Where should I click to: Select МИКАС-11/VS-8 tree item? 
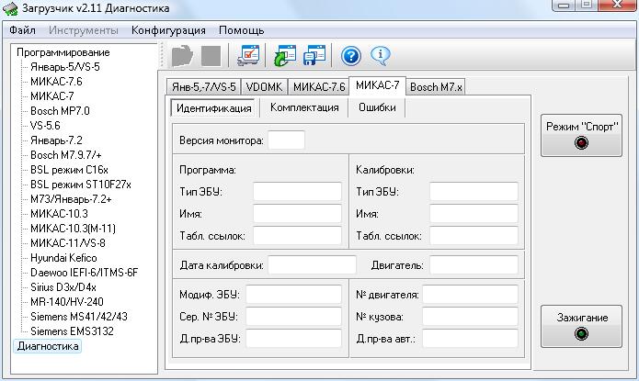click(x=68, y=243)
